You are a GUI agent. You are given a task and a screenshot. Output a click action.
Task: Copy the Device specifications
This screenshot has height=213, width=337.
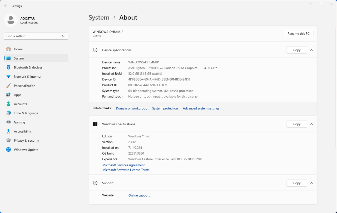coord(297,50)
